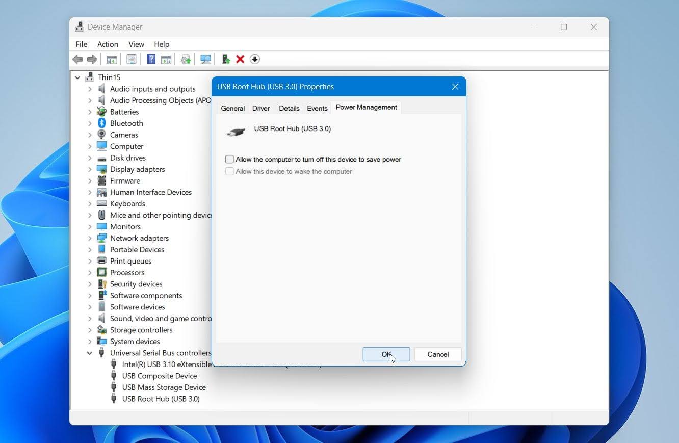Screen dimensions: 679x443
Task: Open the Help menu
Action: click(x=162, y=44)
